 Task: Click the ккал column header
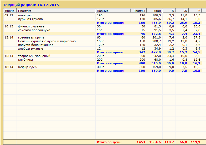pyautogui.click(x=154, y=11)
